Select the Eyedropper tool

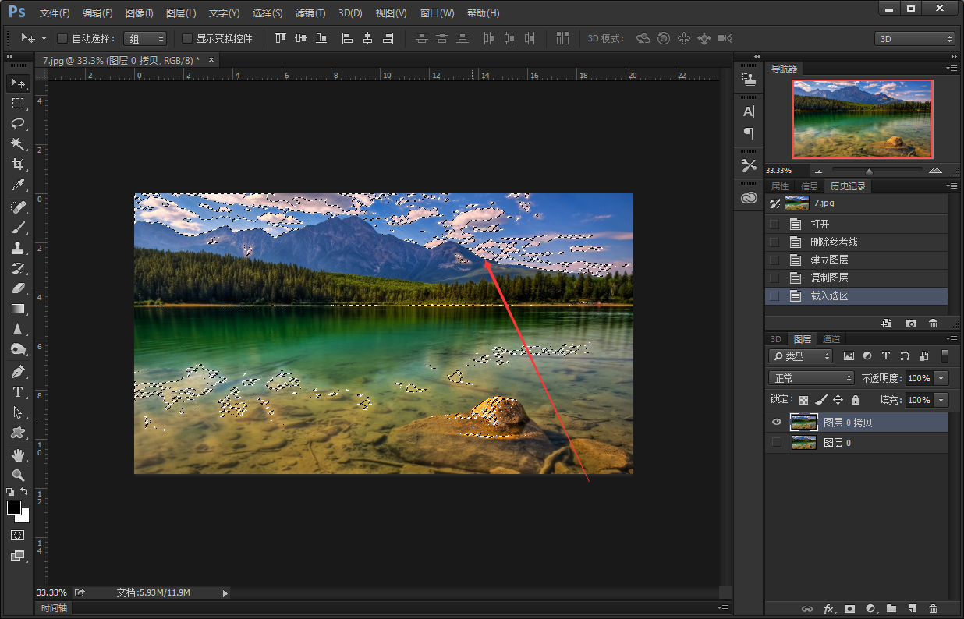[17, 185]
